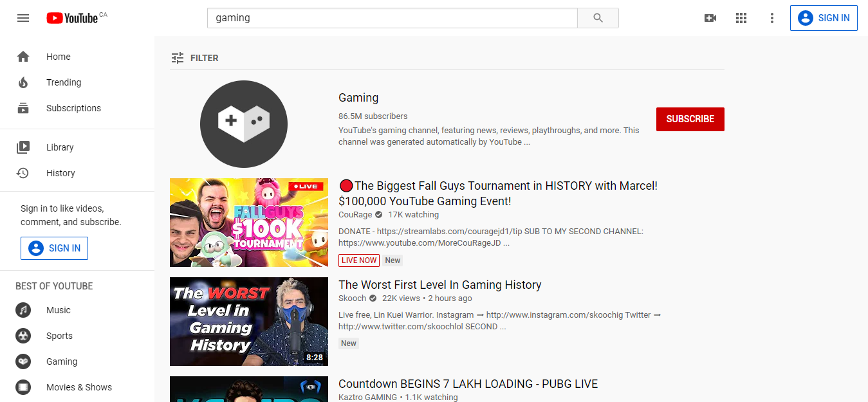Click the History clock icon

23,173
